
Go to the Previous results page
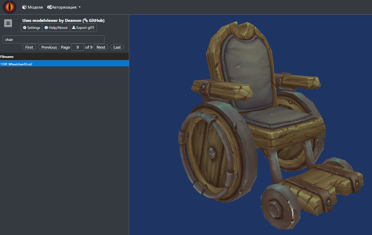49,47
